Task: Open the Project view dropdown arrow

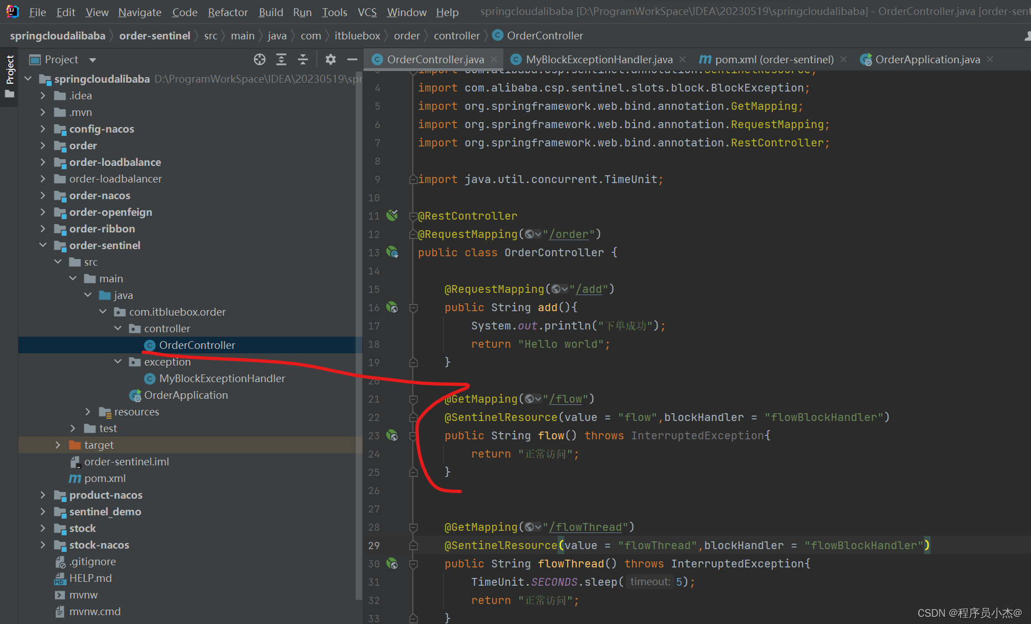Action: 93,60
